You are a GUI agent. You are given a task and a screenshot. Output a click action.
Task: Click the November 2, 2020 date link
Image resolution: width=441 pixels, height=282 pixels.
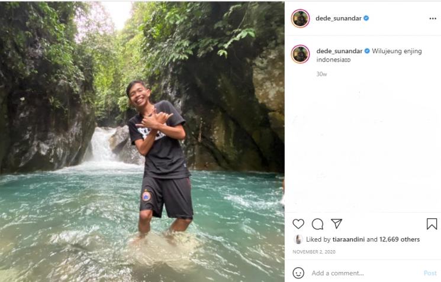[314, 252]
